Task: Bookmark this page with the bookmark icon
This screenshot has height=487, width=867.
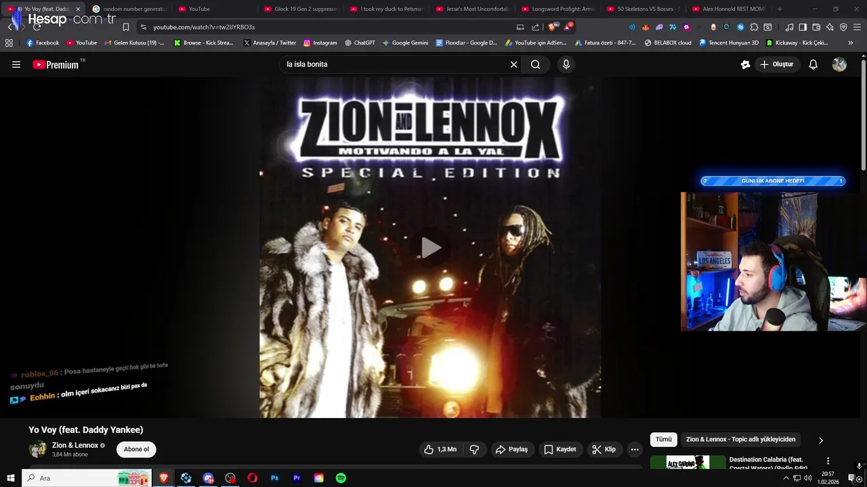Action: click(x=126, y=27)
